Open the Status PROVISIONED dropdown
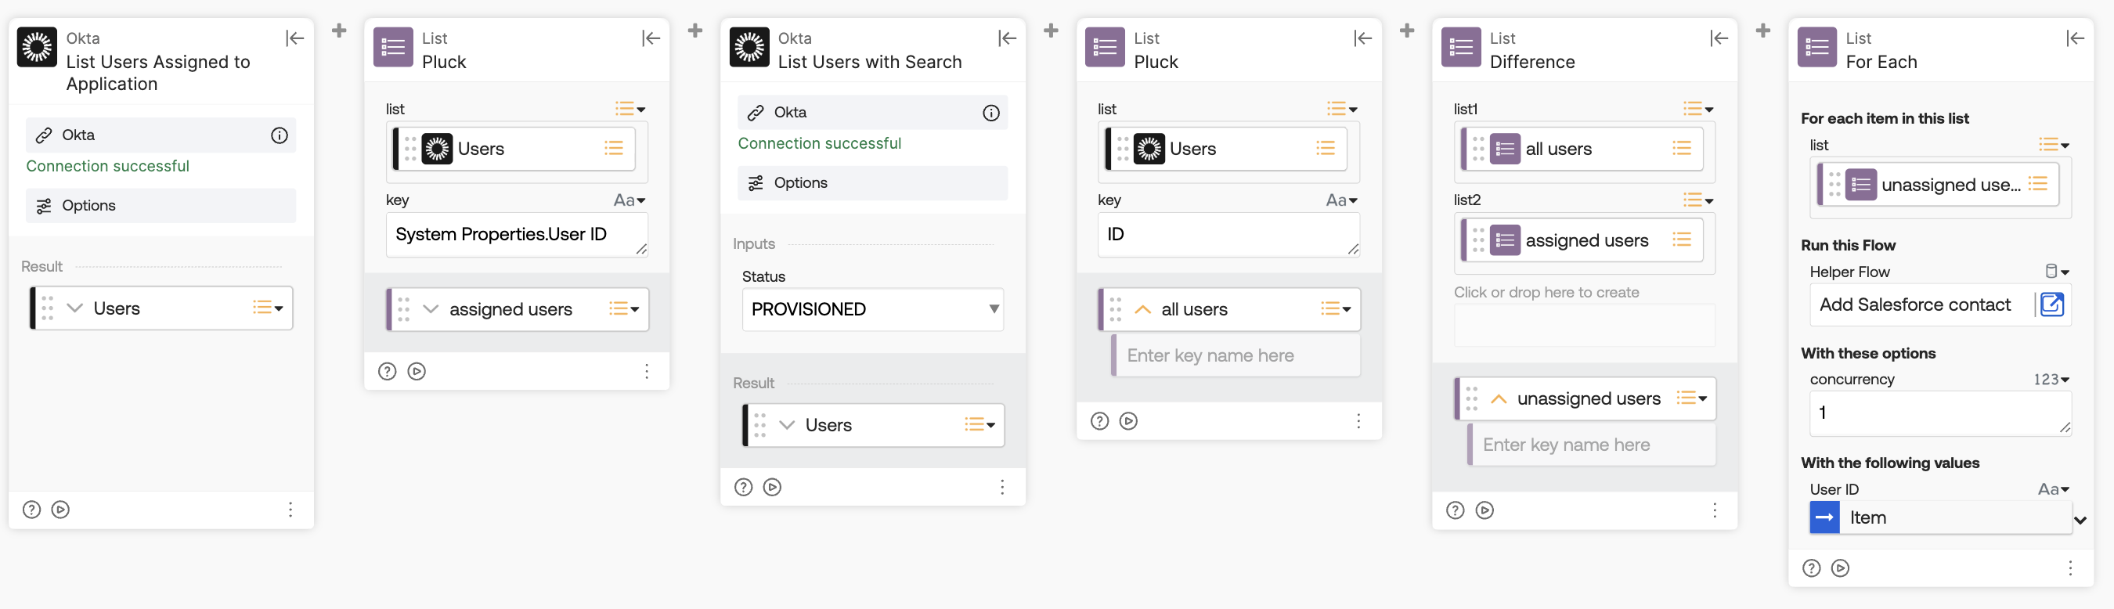Viewport: 2114px width, 609px height. [x=872, y=309]
